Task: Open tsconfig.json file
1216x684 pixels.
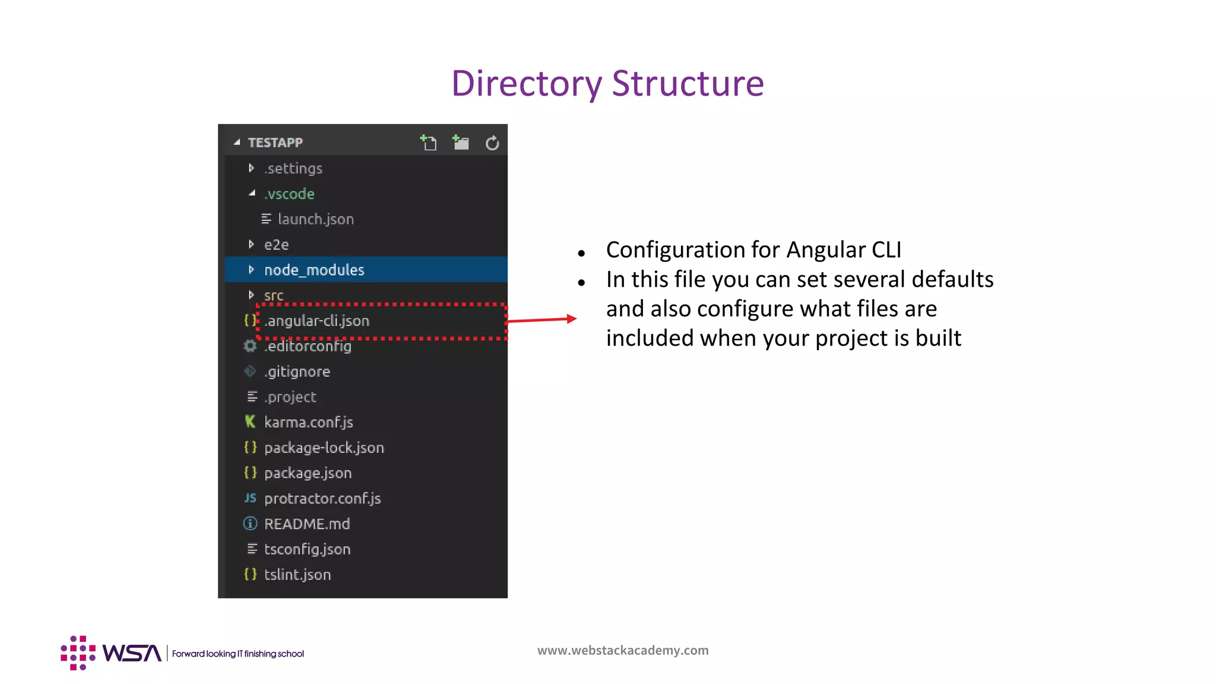Action: 307,549
